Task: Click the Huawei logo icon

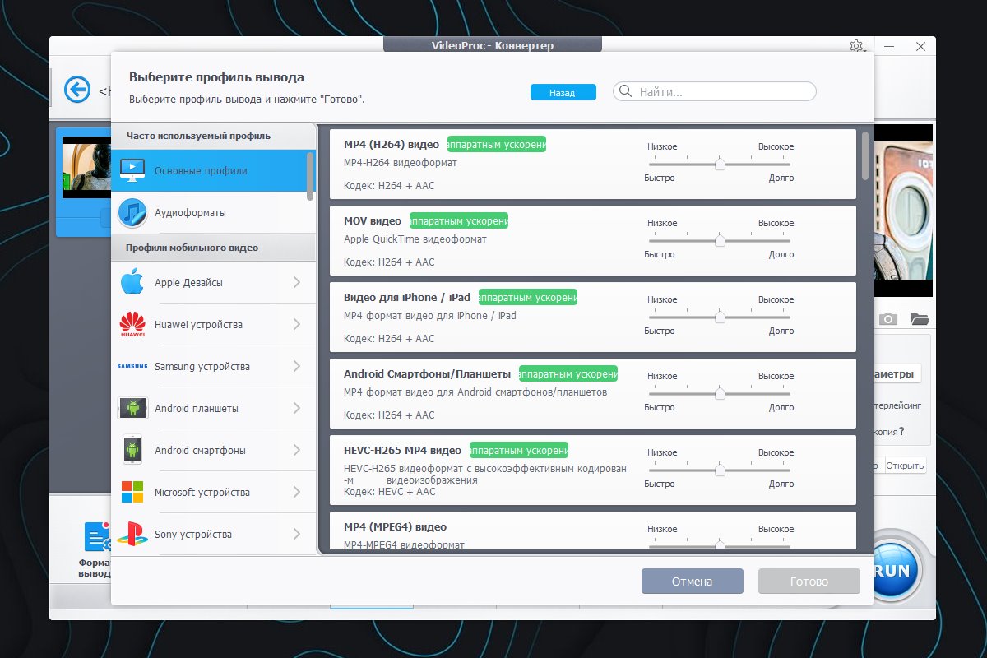Action: tap(132, 325)
